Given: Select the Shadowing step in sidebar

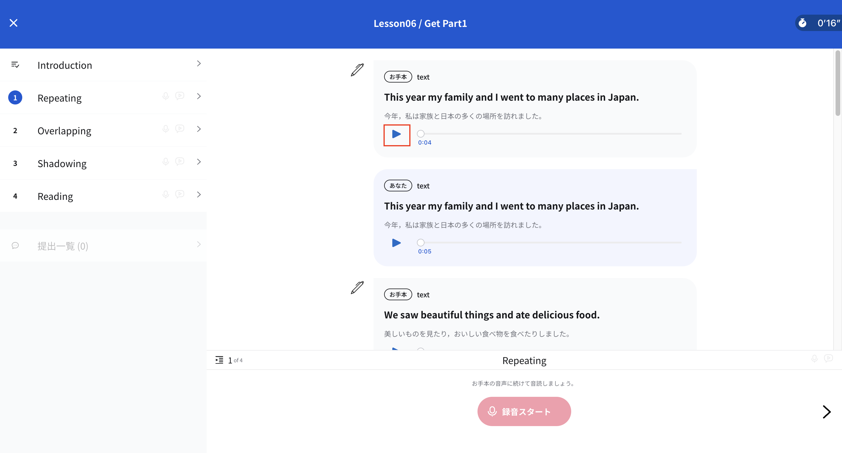Looking at the screenshot, I should point(62,164).
